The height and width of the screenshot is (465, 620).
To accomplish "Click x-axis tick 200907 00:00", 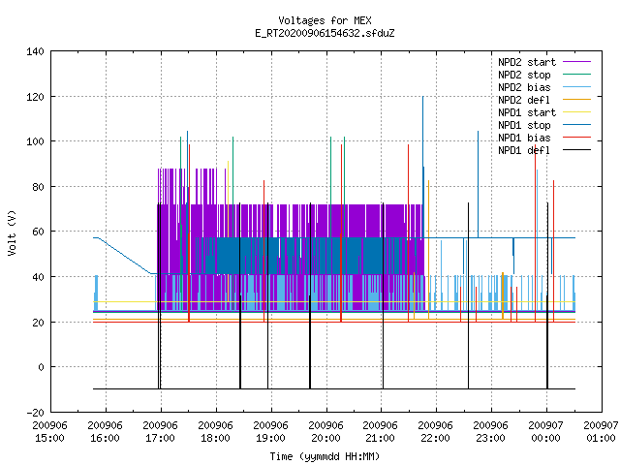I will (545, 431).
